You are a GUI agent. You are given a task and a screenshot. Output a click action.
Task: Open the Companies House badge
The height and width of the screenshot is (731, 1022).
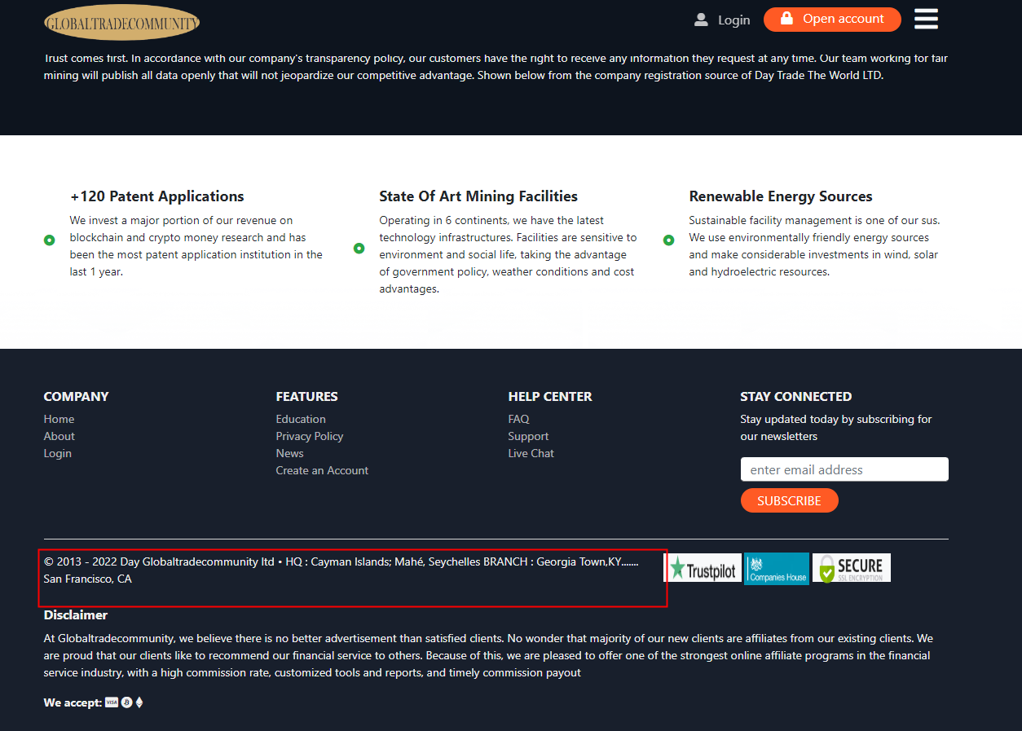pyautogui.click(x=777, y=569)
